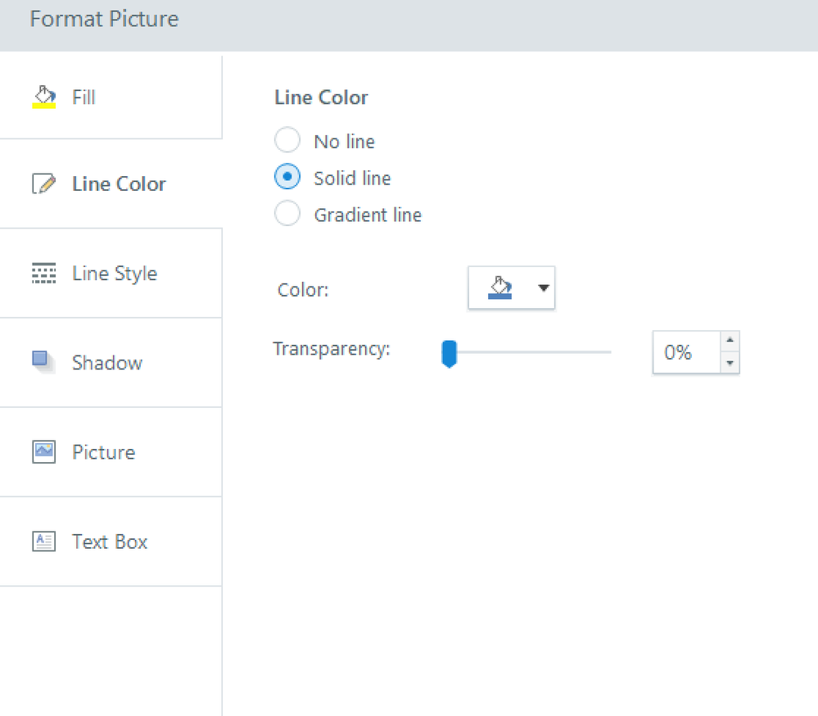Open the Picture settings tab
This screenshot has height=716, width=818.
pos(103,452)
